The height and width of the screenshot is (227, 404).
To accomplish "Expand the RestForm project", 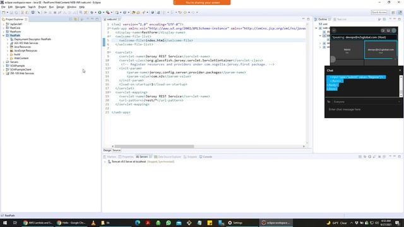I will pyautogui.click(x=4, y=32).
